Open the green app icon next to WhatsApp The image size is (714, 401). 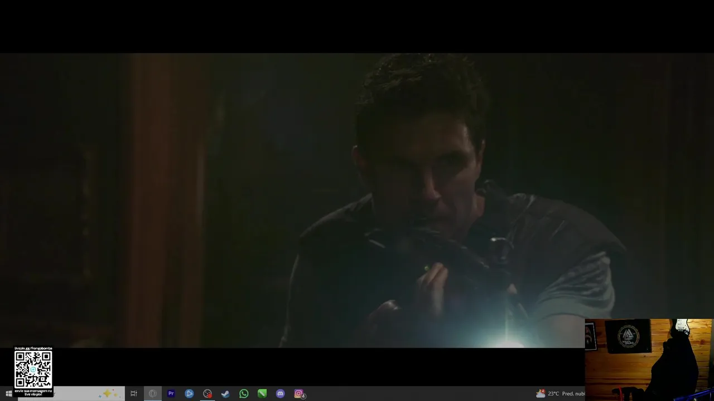tap(262, 394)
